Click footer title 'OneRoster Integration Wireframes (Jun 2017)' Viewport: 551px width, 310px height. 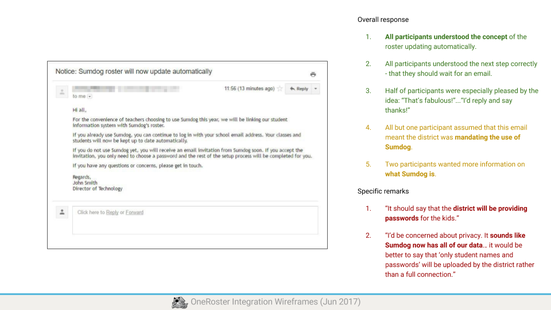coord(275,302)
